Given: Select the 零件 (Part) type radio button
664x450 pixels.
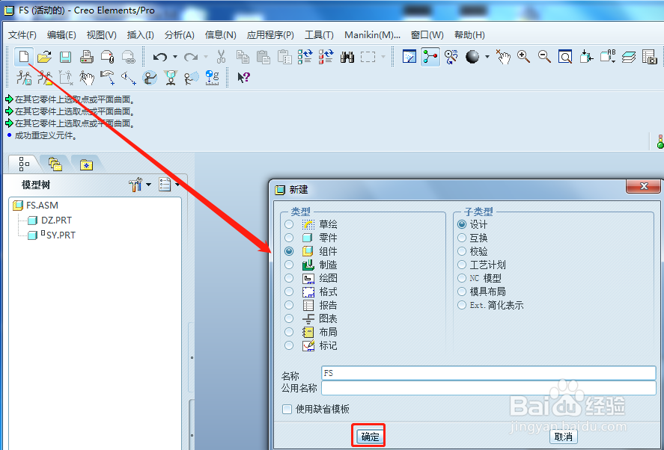Looking at the screenshot, I should coord(289,238).
